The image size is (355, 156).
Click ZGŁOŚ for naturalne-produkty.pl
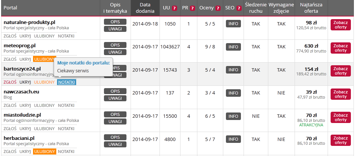[x=10, y=36]
